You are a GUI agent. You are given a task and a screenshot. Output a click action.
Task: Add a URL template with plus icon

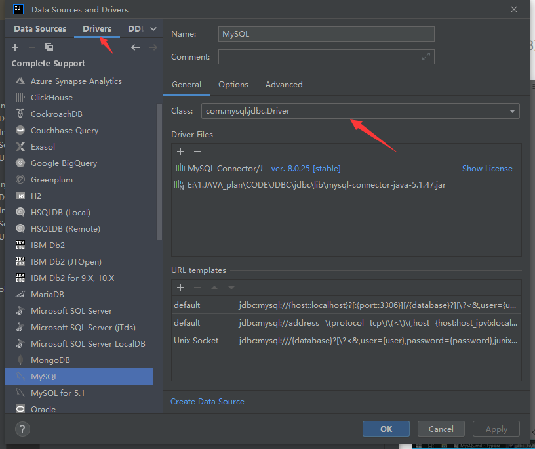point(180,288)
